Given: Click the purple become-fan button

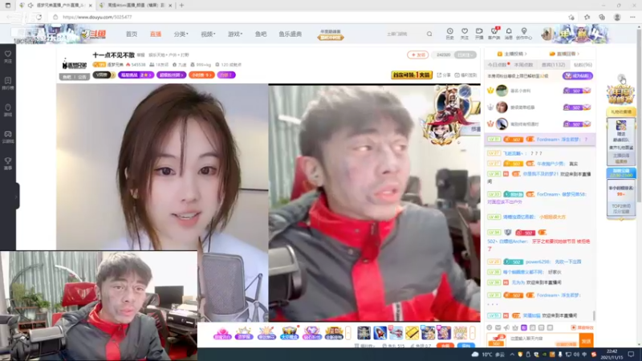Looking at the screenshot, I should [x=577, y=75].
